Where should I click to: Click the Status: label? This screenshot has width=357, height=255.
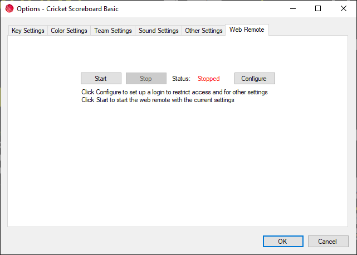pos(181,79)
